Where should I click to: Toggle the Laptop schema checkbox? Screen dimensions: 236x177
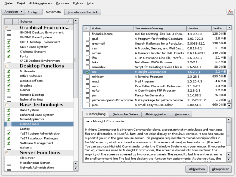click(9, 129)
